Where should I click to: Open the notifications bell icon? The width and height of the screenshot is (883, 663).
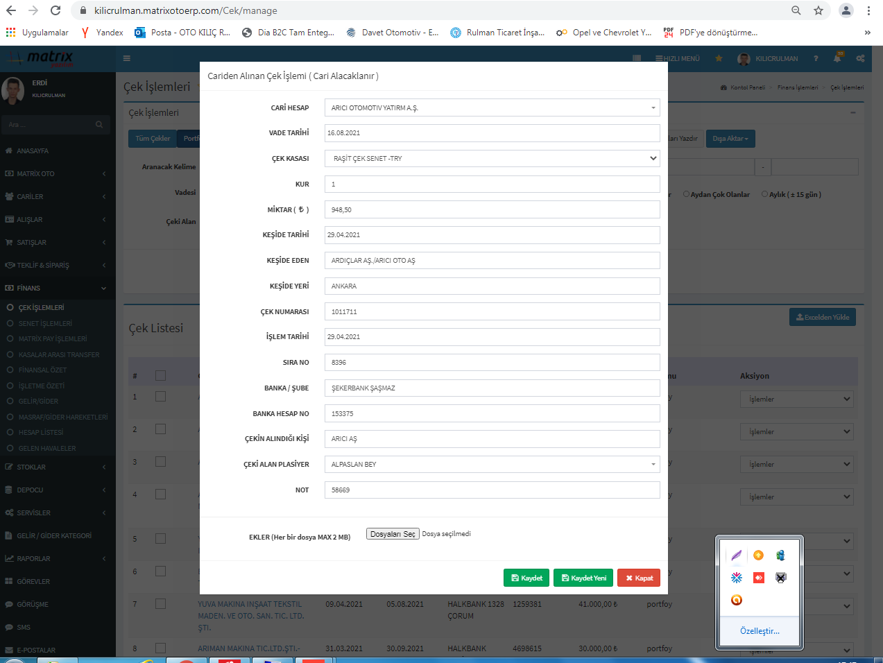pos(837,59)
